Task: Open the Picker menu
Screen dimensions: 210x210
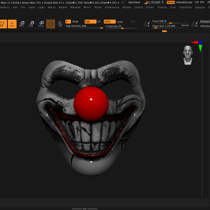Action: [x=98, y=7]
